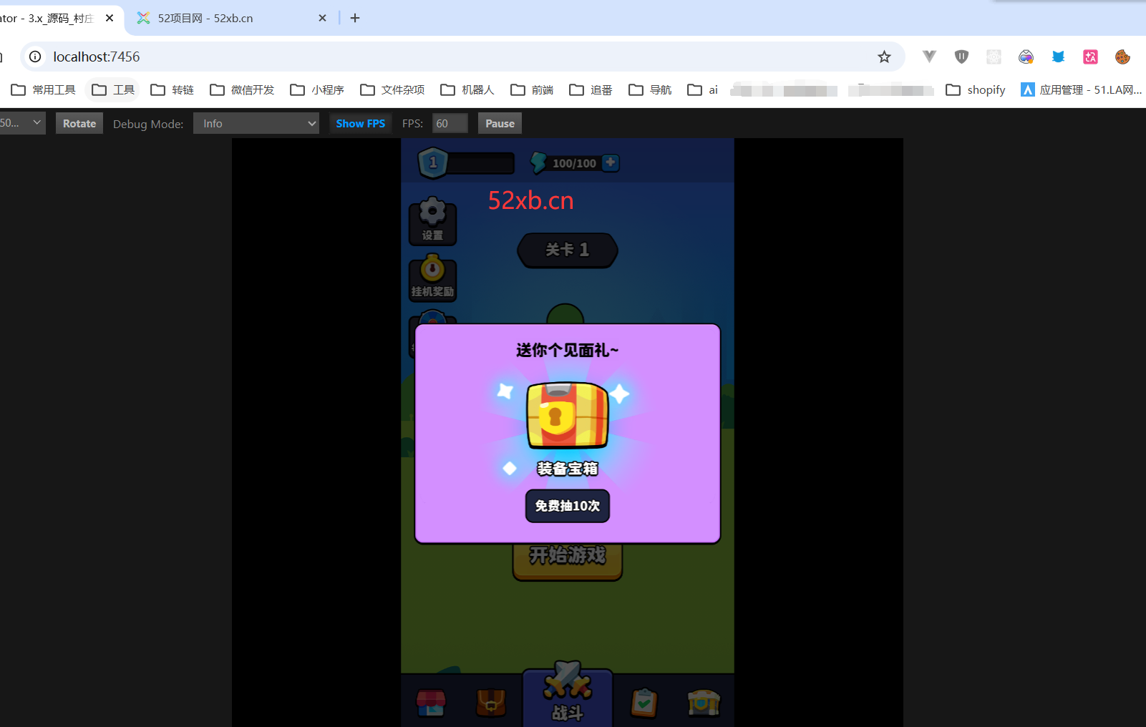Open the golden chest icon in bottom navigation
Viewport: 1146px width, 727px height.
704,703
